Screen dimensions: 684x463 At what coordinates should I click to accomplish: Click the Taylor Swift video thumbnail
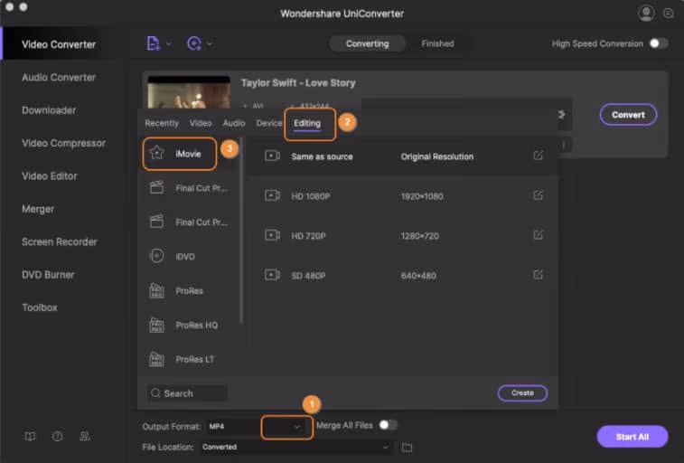tap(189, 92)
